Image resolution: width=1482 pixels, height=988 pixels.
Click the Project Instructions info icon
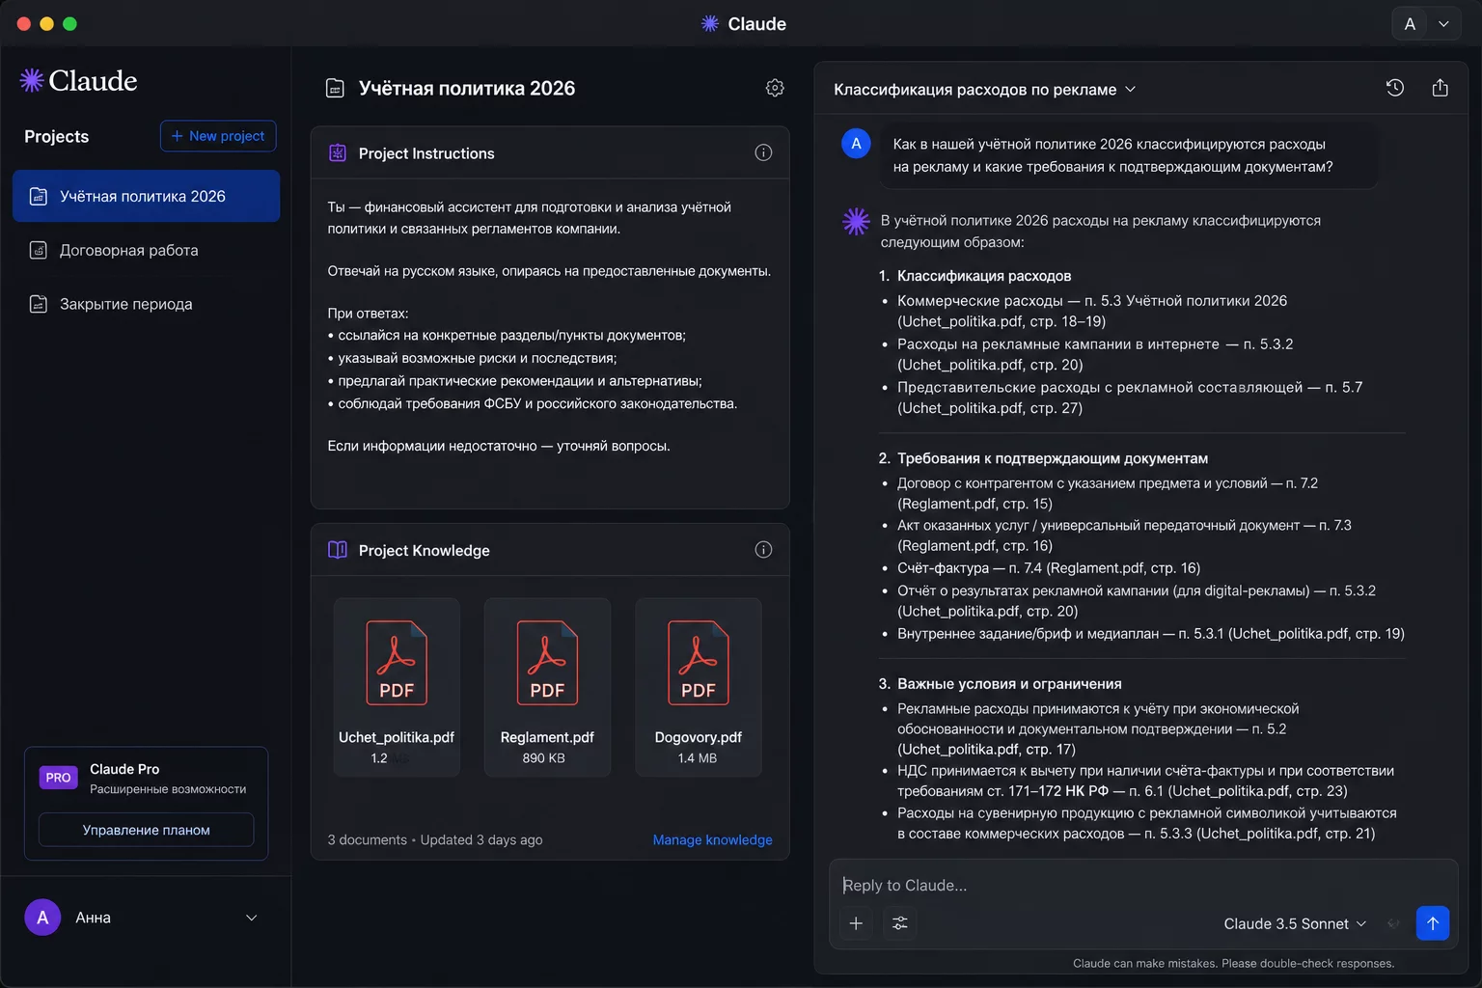coord(763,152)
